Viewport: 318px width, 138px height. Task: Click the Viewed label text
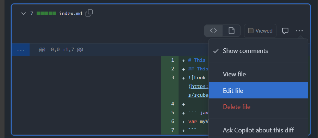tap(264, 31)
